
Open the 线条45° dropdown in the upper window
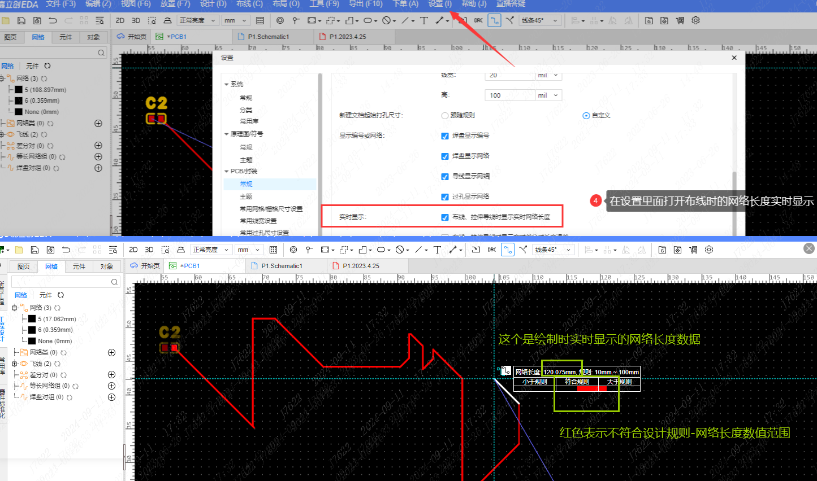pyautogui.click(x=540, y=20)
